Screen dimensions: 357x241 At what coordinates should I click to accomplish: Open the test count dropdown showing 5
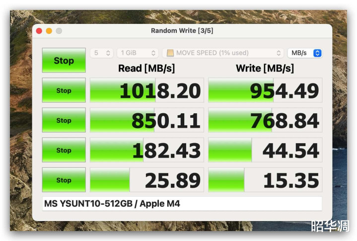point(102,53)
